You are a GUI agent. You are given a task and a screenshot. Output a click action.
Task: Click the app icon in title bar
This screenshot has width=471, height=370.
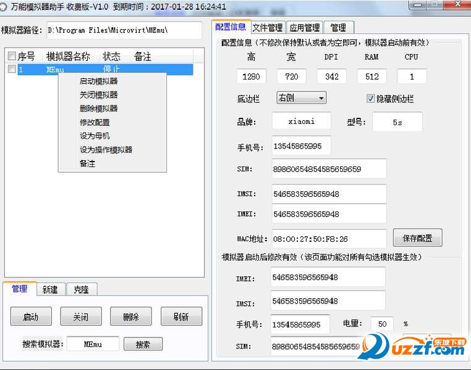pos(5,7)
